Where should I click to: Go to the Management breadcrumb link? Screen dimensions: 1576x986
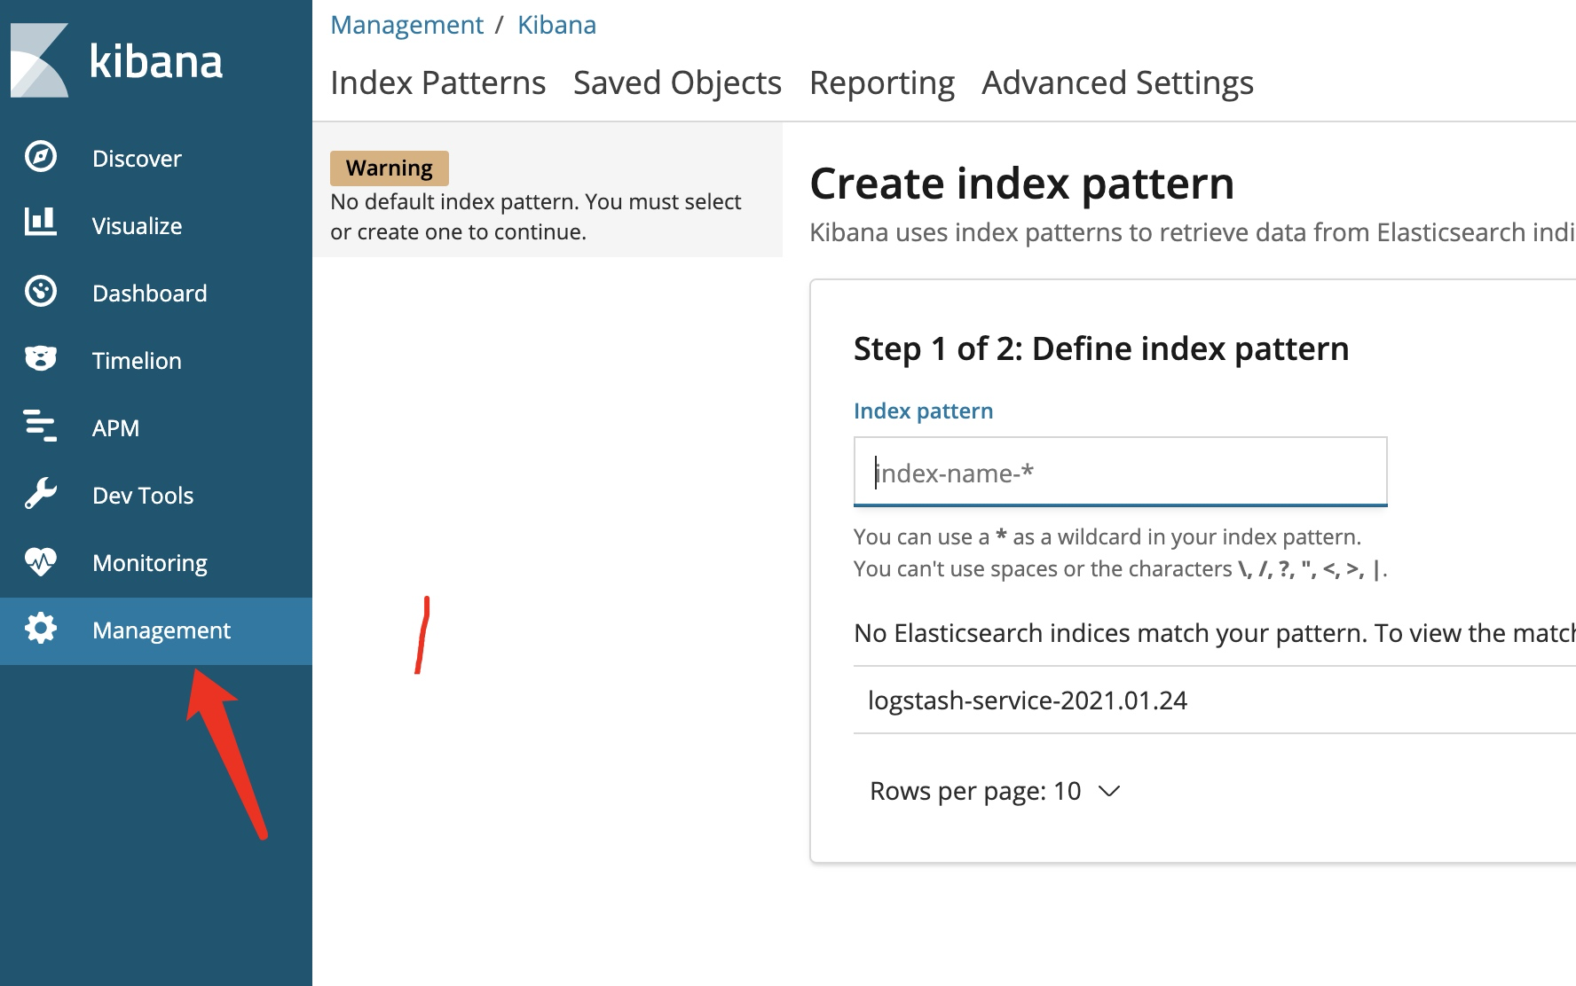[406, 25]
